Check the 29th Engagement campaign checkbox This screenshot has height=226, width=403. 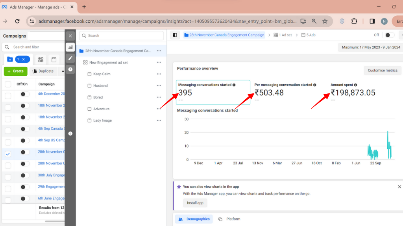click(x=8, y=189)
